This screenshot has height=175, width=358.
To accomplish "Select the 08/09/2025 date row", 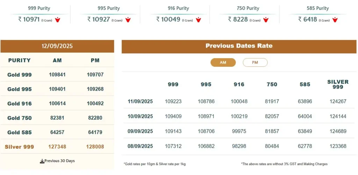I will tap(140, 146).
